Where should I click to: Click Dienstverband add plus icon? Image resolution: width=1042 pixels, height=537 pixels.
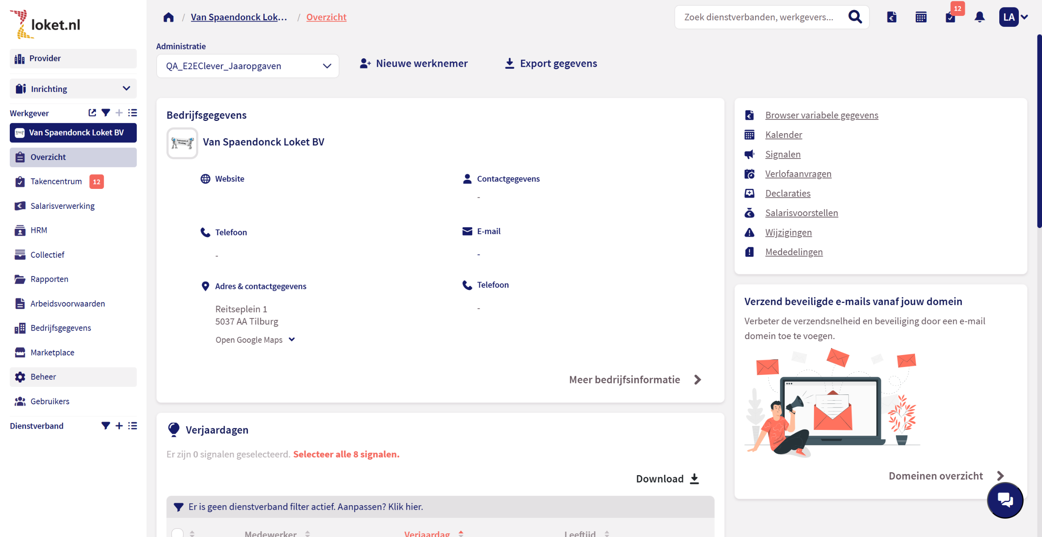click(x=119, y=425)
